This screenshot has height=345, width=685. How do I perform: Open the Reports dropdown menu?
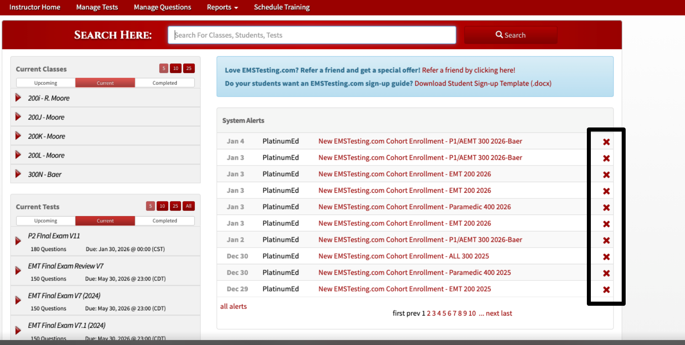[x=222, y=7]
